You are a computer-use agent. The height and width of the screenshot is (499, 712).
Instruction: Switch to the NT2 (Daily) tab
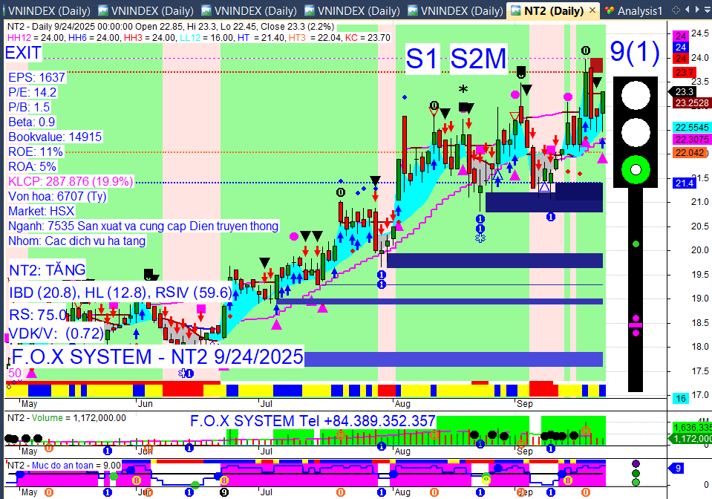[553, 10]
